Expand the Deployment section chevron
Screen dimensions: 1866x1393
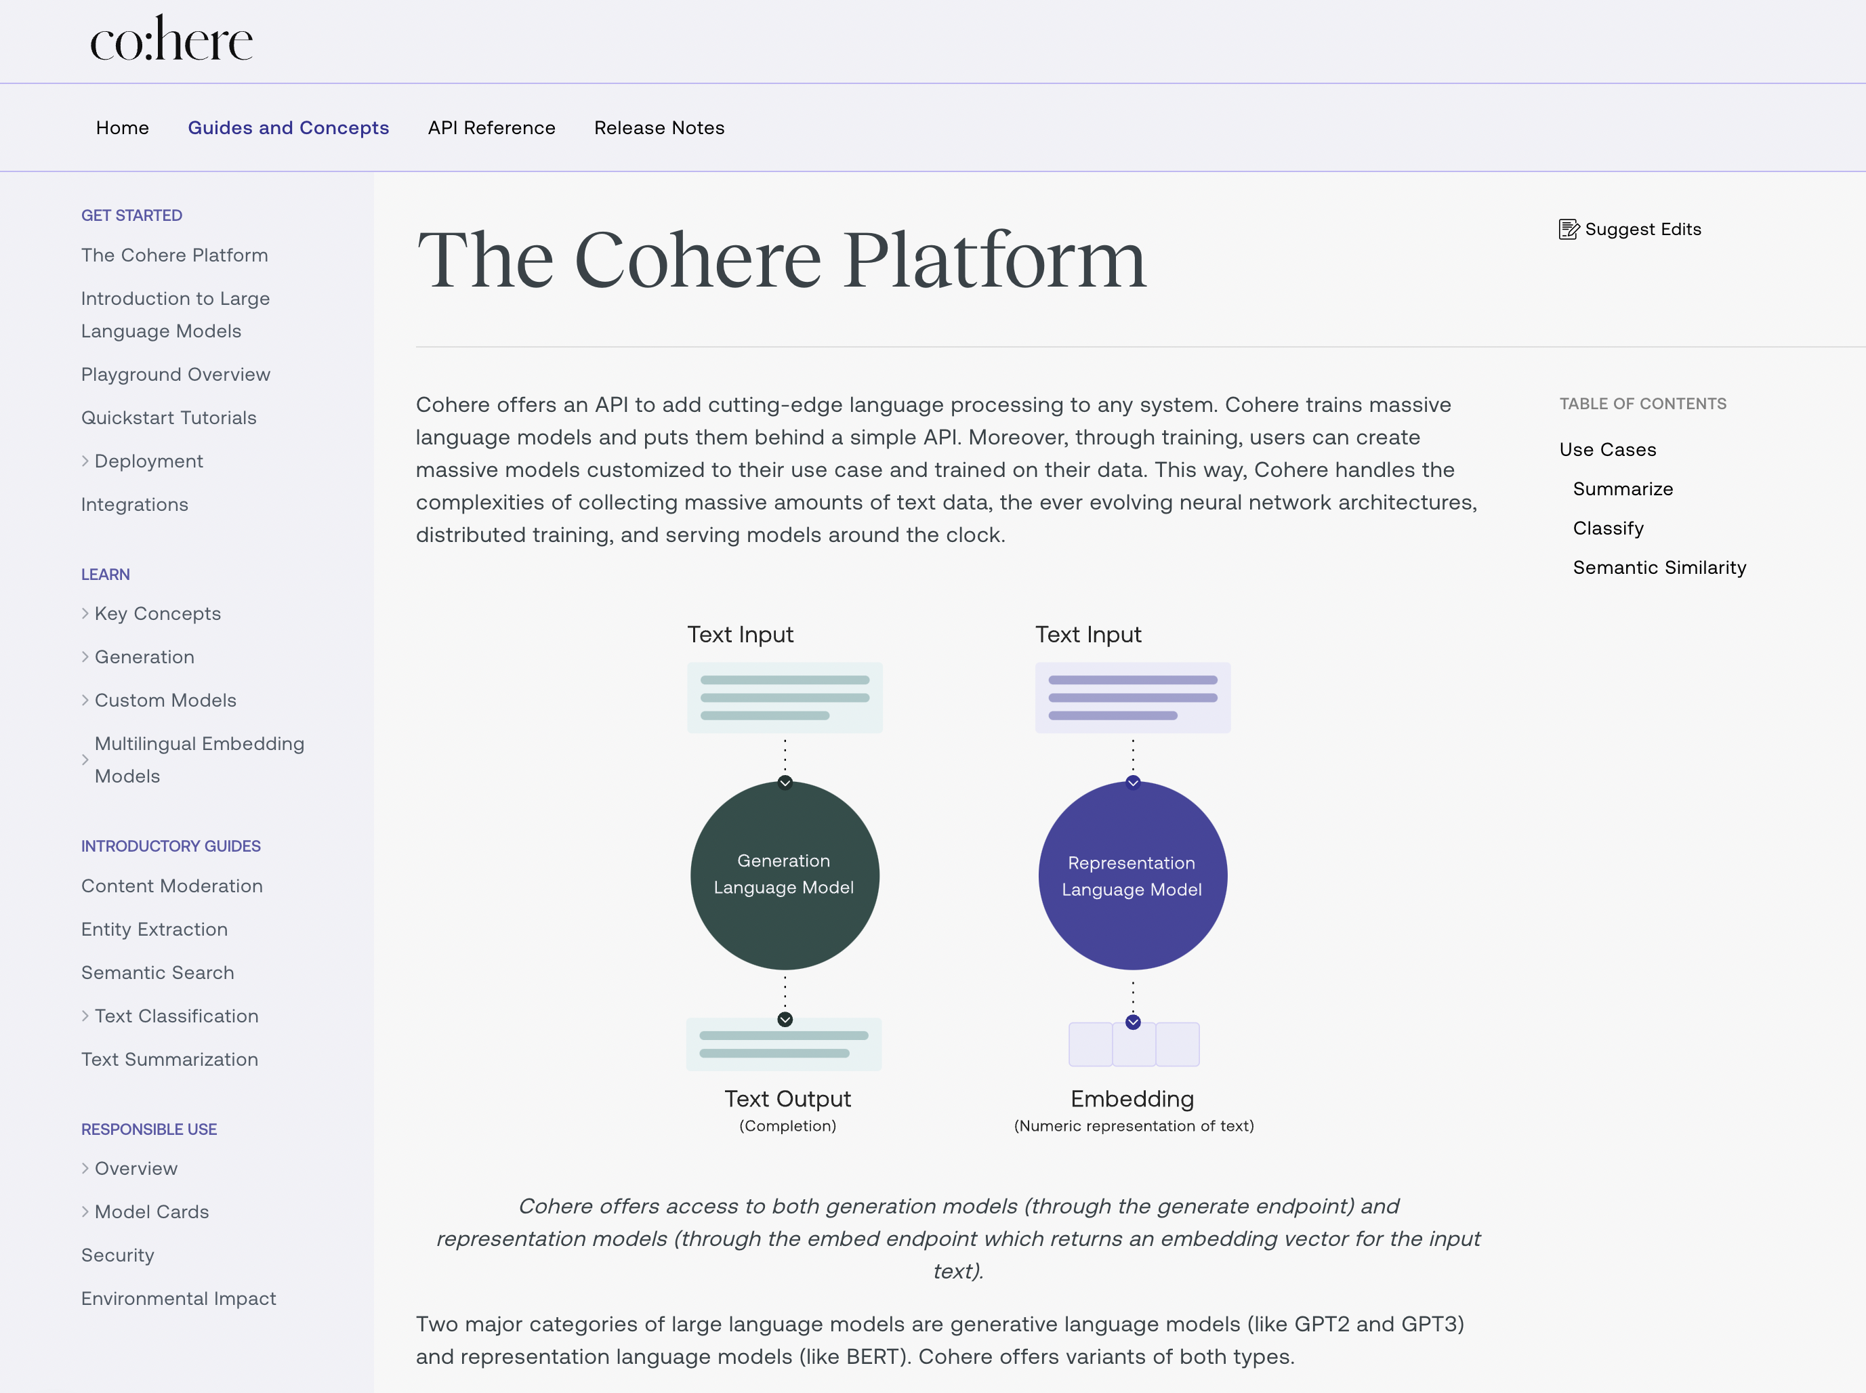tap(85, 461)
